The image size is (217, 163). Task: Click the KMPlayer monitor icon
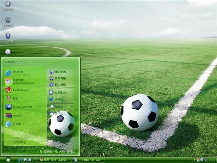point(8,107)
